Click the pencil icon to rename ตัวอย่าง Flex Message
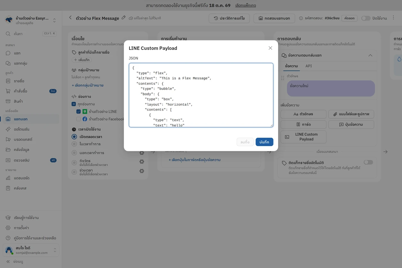Screen dimensions: 402x268 click(x=124, y=18)
